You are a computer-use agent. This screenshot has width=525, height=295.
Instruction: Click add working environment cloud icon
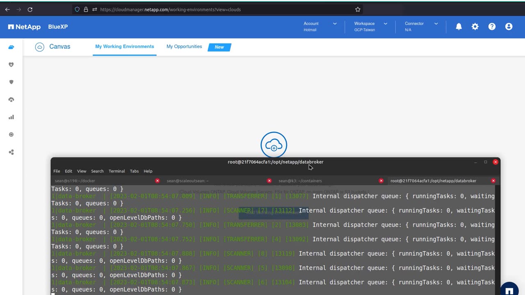point(274,145)
